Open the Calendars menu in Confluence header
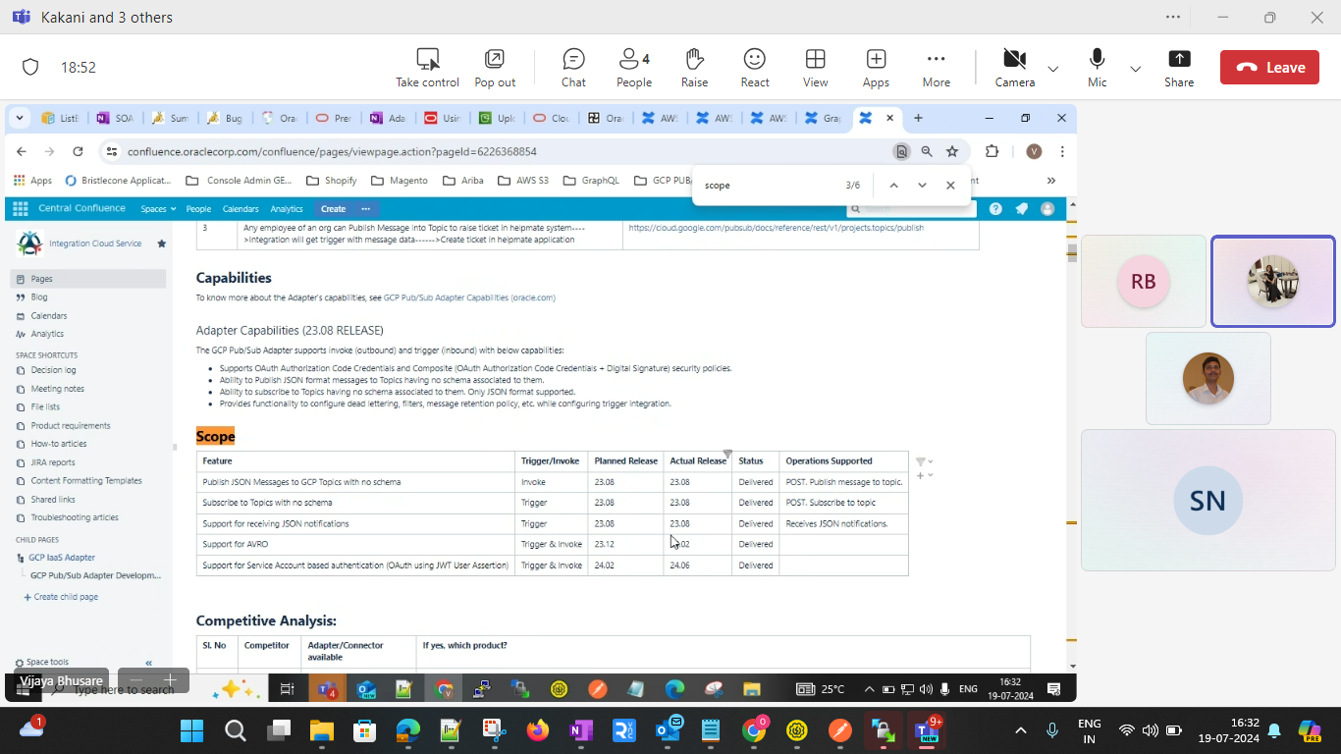 point(241,208)
